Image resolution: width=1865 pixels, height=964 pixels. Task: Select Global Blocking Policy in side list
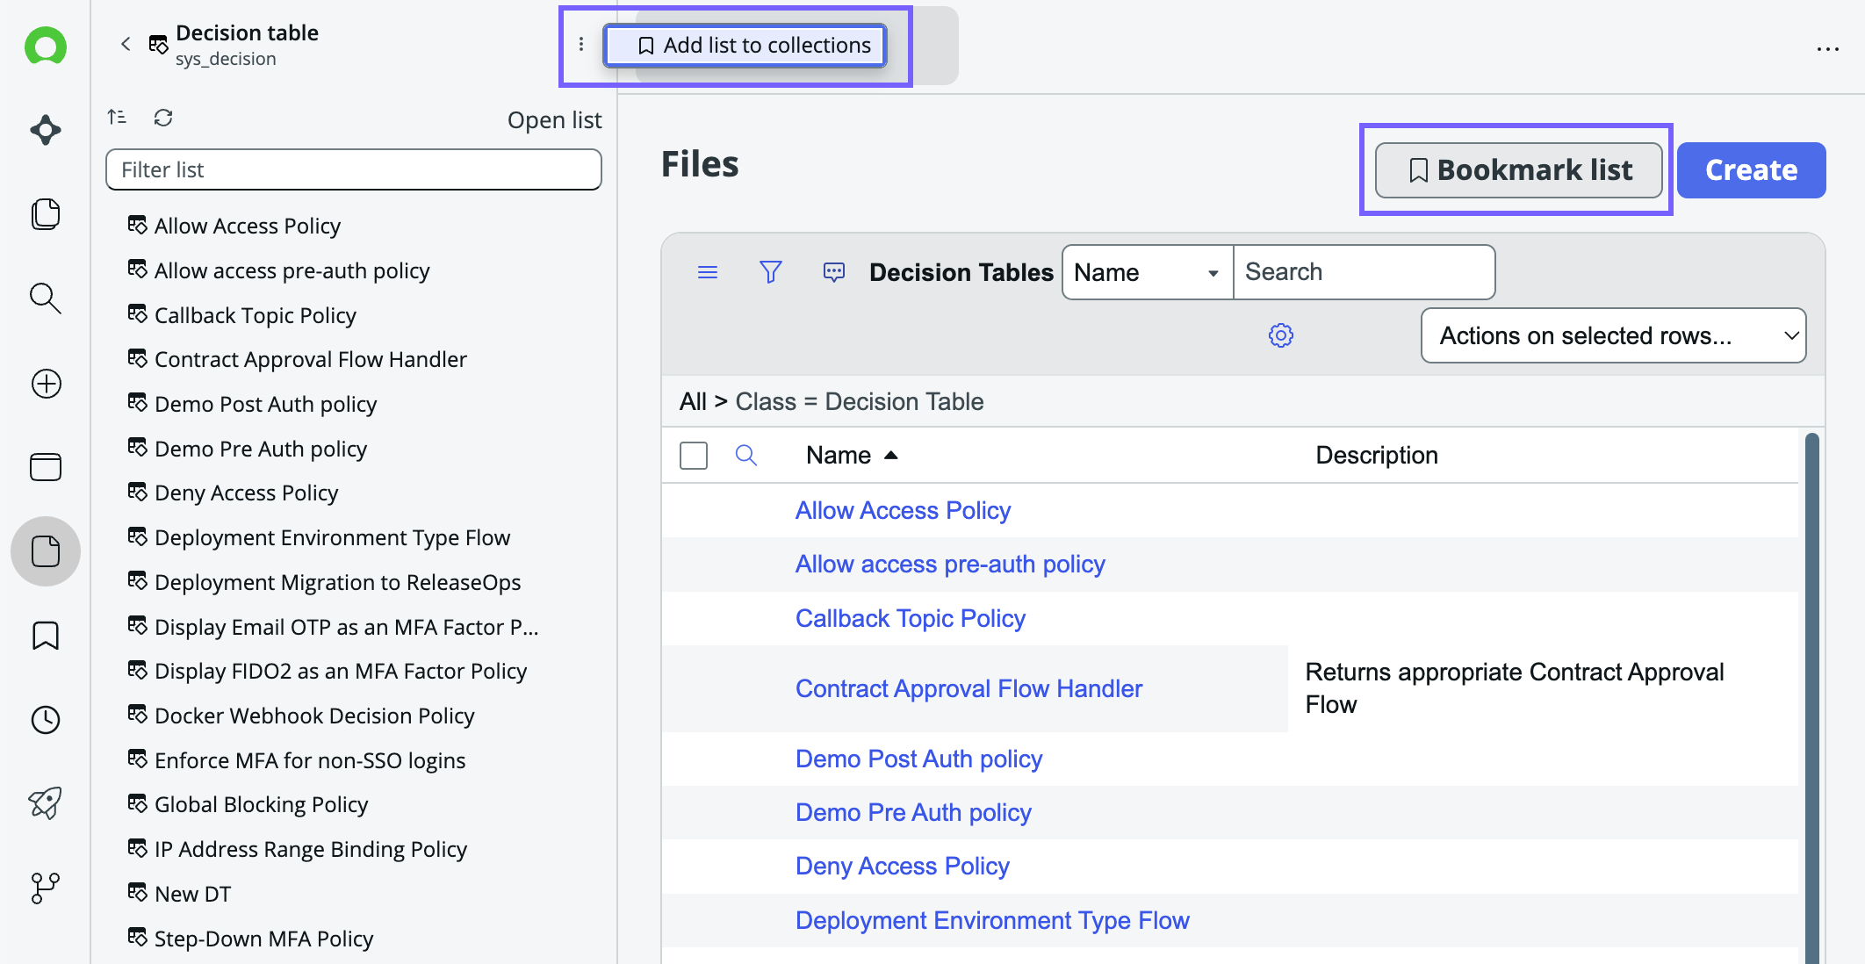pyautogui.click(x=261, y=804)
